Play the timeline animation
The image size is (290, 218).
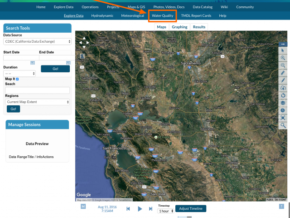(x=140, y=209)
